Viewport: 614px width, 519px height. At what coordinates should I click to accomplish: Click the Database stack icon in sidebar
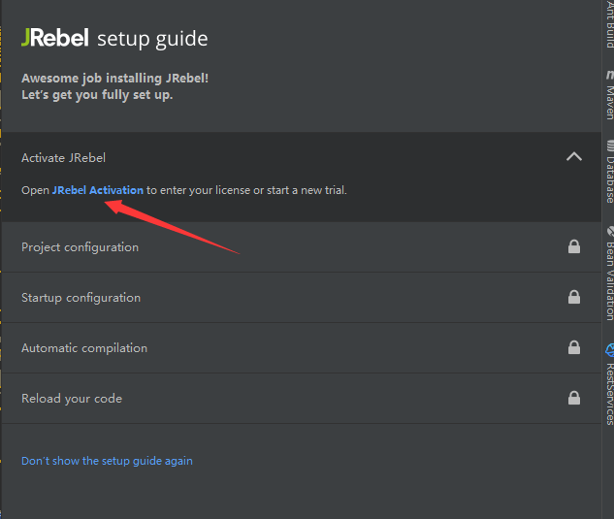pos(610,146)
